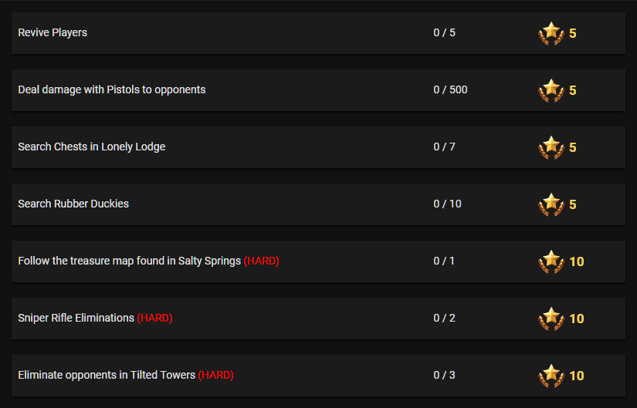The width and height of the screenshot is (637, 408).
Task: Open Search Chests in Lonely Lodge challenge
Action: [x=318, y=147]
